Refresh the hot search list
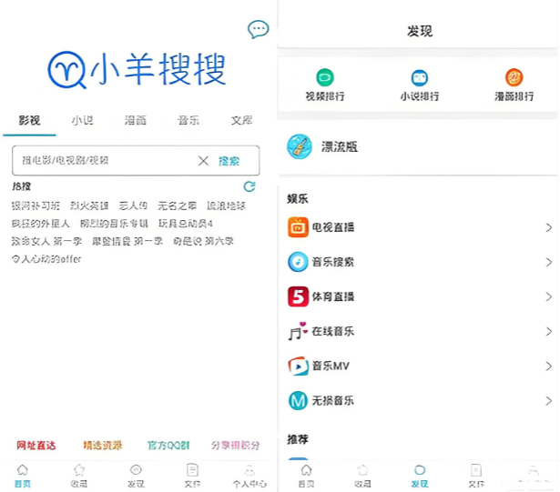This screenshot has width=560, height=492. click(x=249, y=186)
